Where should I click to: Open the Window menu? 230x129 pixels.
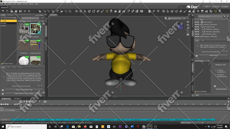tap(31, 4)
